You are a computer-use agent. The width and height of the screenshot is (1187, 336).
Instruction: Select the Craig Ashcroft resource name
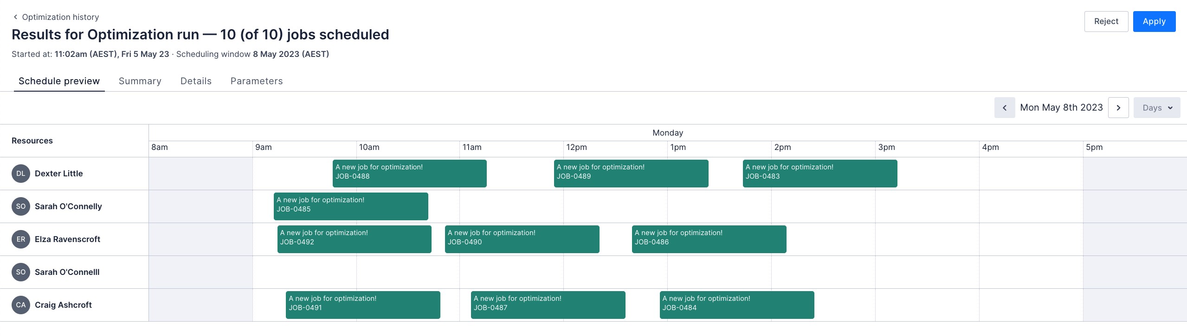point(63,305)
